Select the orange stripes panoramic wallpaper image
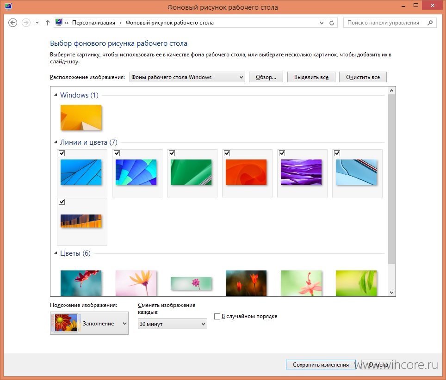This screenshot has width=446, height=380. (x=81, y=221)
